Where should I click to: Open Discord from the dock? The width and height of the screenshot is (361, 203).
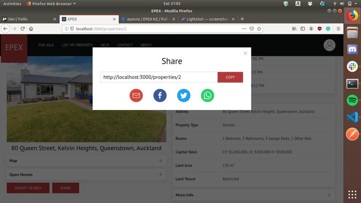click(x=352, y=50)
